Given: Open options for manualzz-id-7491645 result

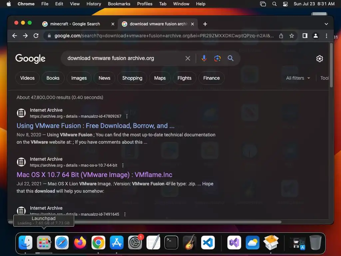Looking at the screenshot, I should coord(125,214).
